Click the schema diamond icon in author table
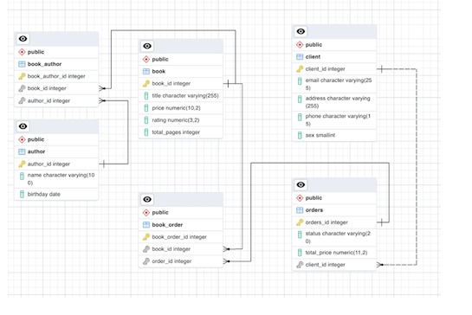 22,139
